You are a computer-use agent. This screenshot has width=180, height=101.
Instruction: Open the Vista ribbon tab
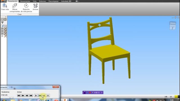click(35, 1)
